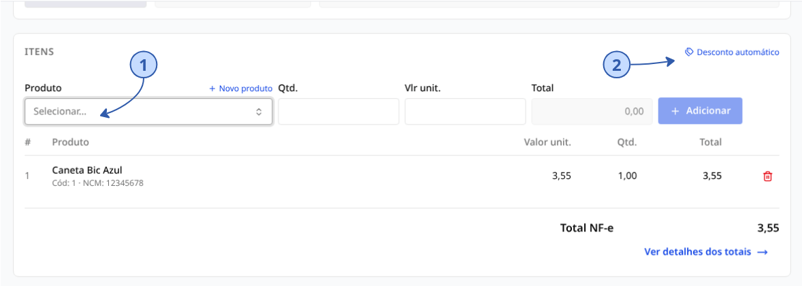Image resolution: width=802 pixels, height=286 pixels.
Task: Click the tag icon beside Desconto automático
Action: [x=689, y=52]
